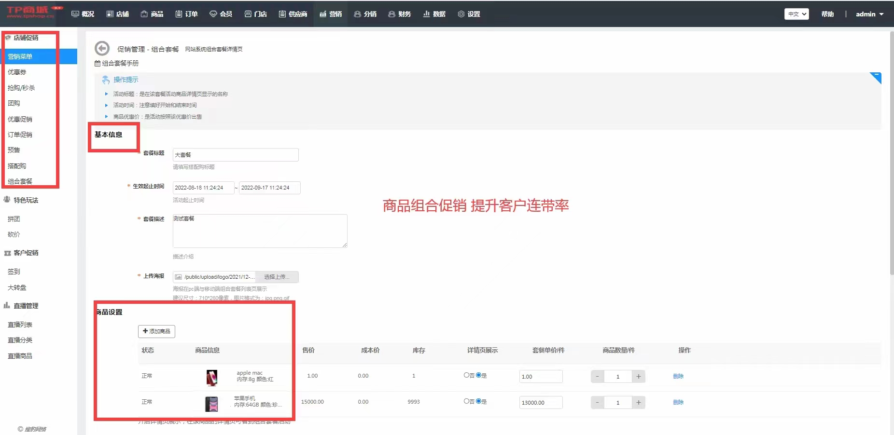Image resolution: width=894 pixels, height=435 pixels.
Task: Select 是 radio for 苹果手机 row
Action: (478, 401)
